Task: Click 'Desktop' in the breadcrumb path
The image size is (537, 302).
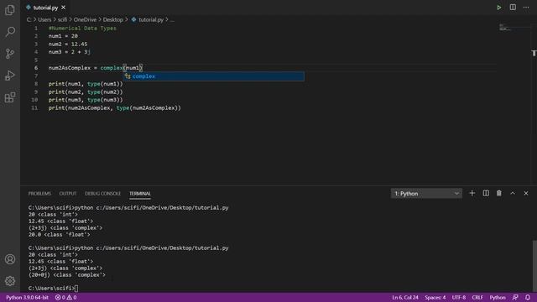Action: [112, 20]
